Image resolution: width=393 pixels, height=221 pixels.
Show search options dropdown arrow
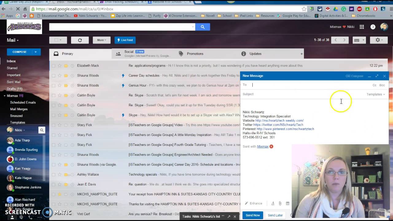pyautogui.click(x=193, y=27)
